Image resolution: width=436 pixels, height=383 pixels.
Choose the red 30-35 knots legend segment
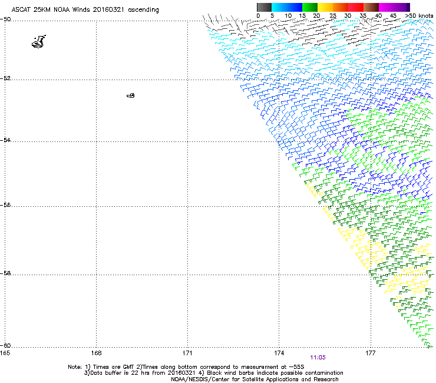coord(356,7)
